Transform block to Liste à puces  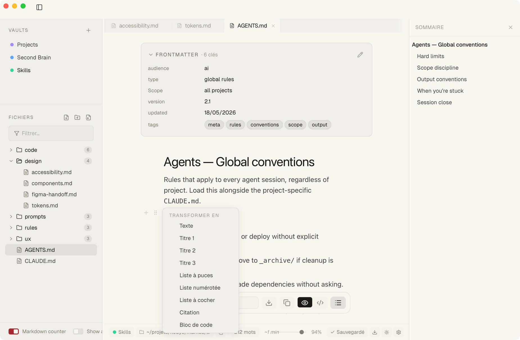point(200,275)
